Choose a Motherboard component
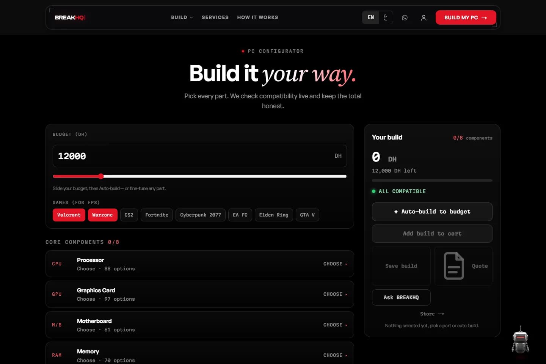Viewport: 546px width, 364px height. coord(200,325)
